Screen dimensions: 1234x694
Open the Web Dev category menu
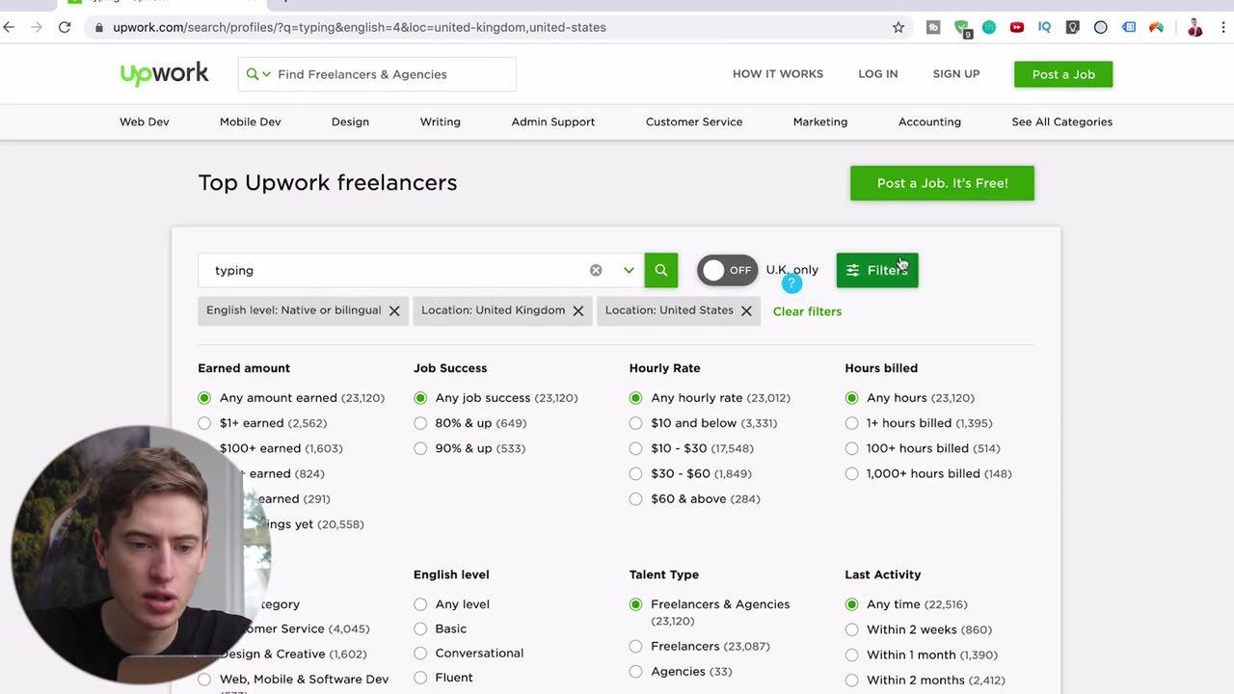[x=145, y=121]
